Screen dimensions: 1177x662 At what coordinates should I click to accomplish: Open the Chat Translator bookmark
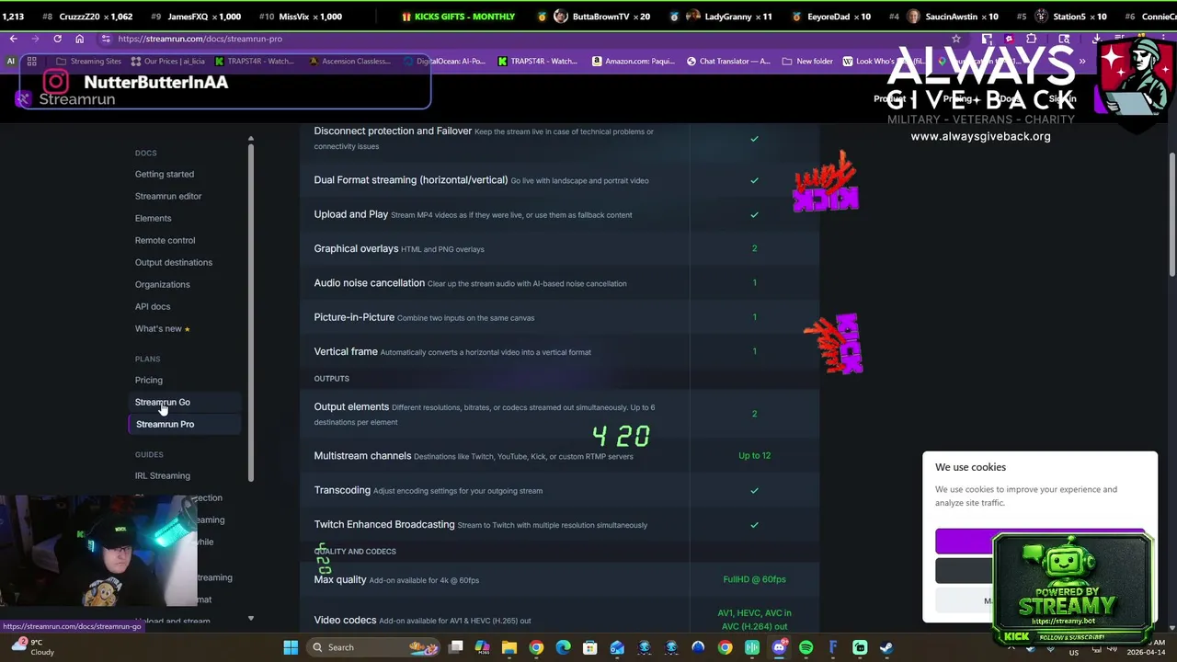coord(728,62)
